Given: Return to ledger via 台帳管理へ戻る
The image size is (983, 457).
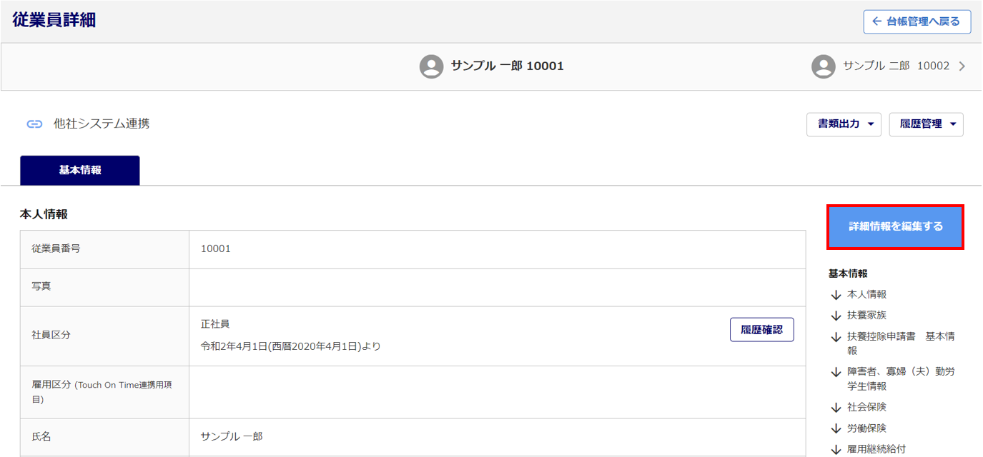Looking at the screenshot, I should (x=917, y=21).
